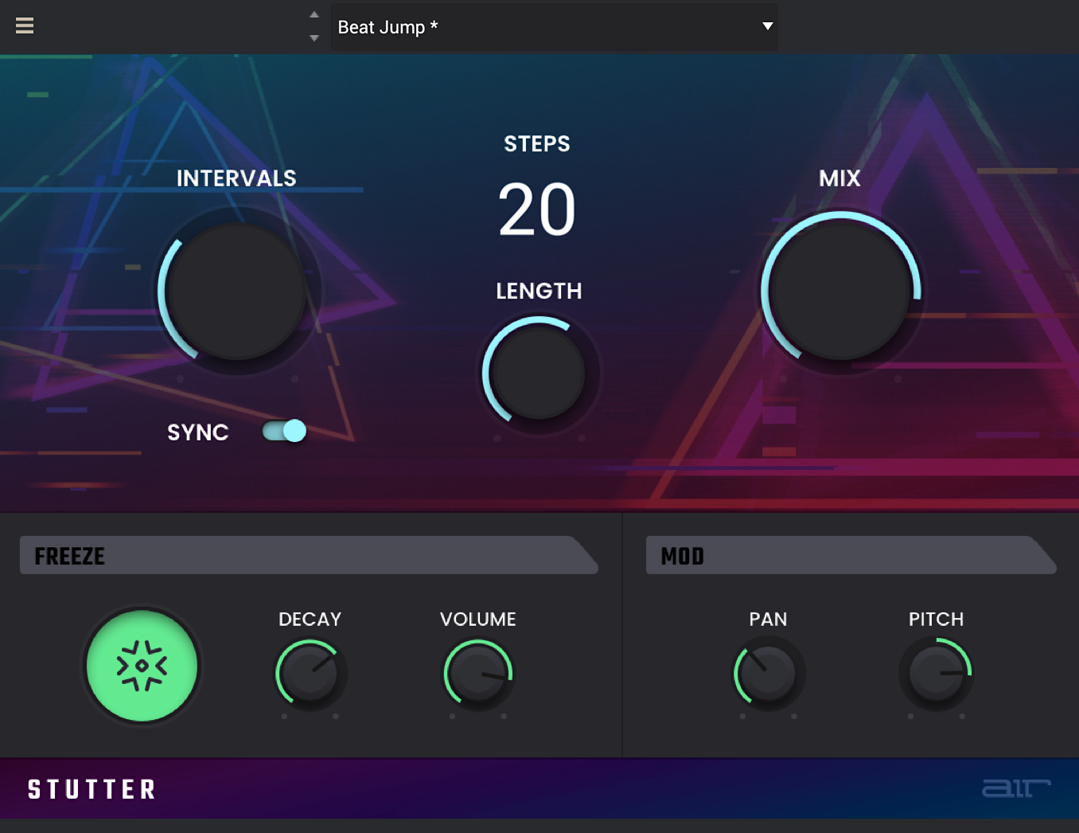The height and width of the screenshot is (833, 1079).
Task: Select next preset with down arrow
Action: pos(314,37)
